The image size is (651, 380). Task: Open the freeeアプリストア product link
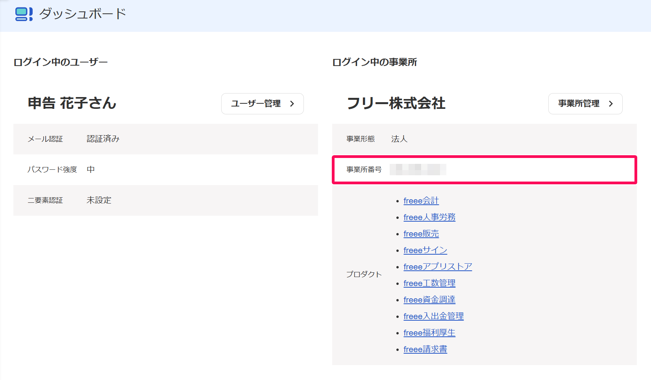pos(437,266)
